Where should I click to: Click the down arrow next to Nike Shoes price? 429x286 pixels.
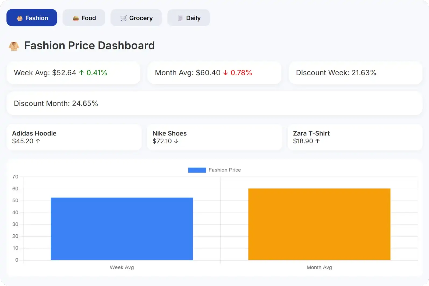(176, 141)
